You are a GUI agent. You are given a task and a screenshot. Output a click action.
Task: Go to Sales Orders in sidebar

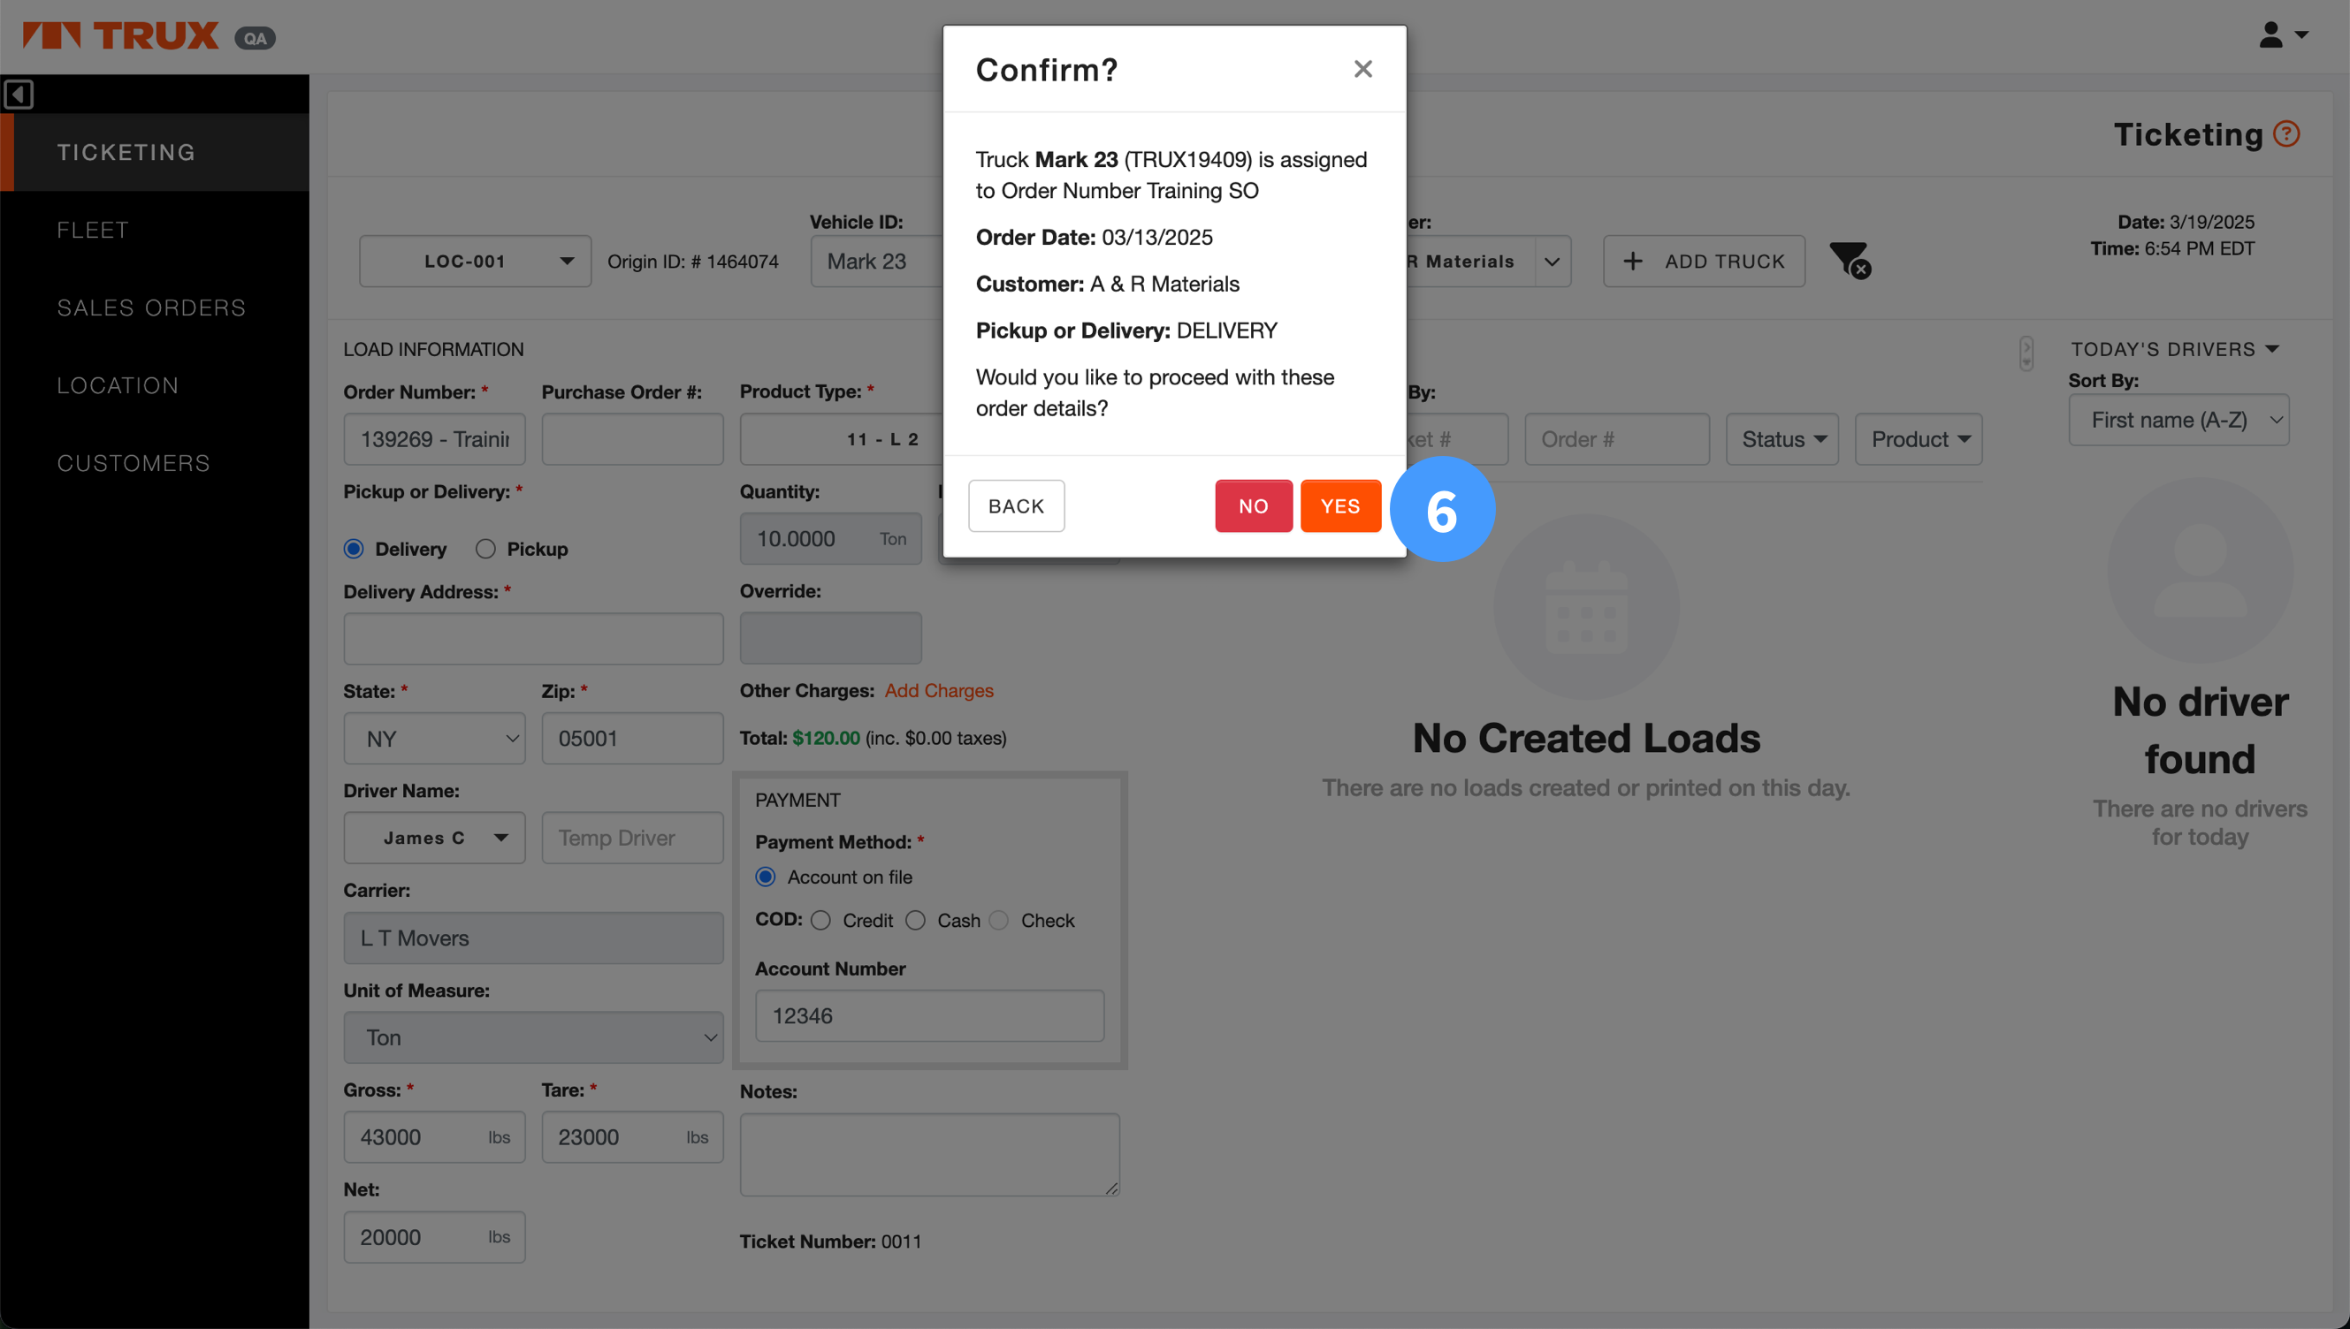(x=151, y=308)
